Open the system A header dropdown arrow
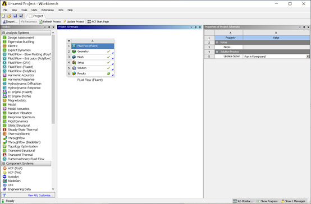 (x=69, y=41)
